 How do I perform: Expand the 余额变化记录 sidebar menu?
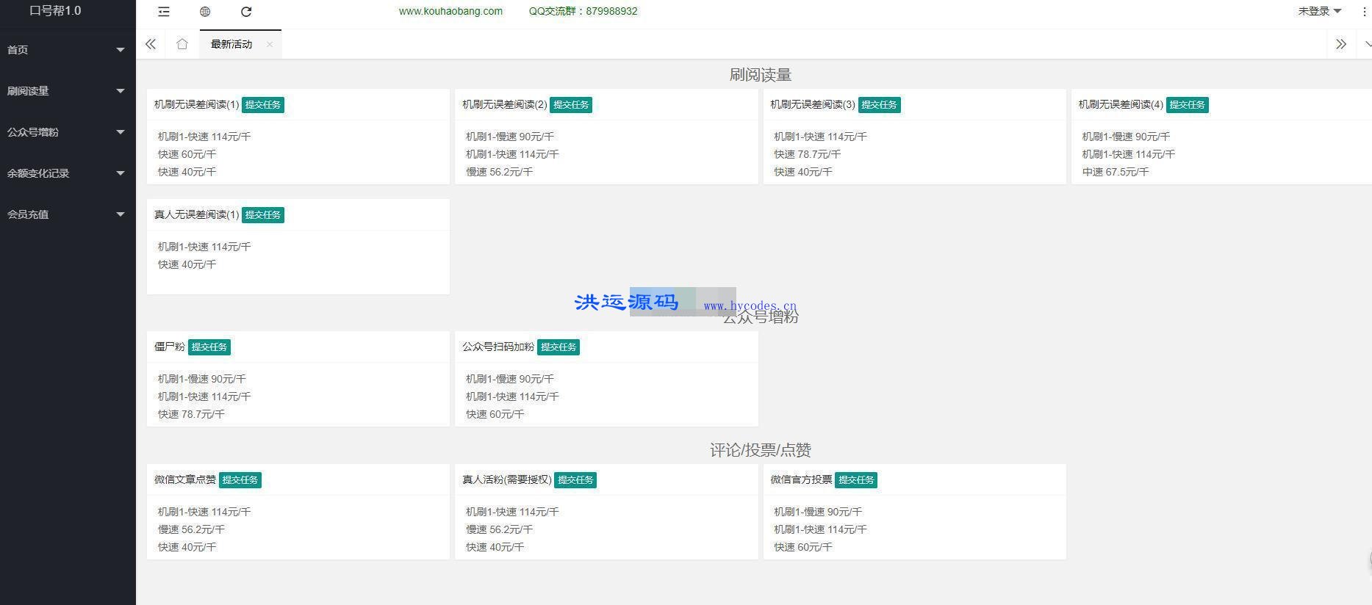68,173
